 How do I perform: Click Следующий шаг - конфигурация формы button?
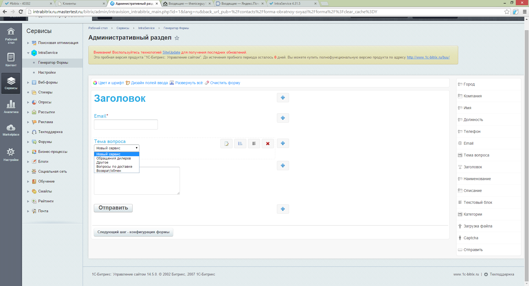133,232
